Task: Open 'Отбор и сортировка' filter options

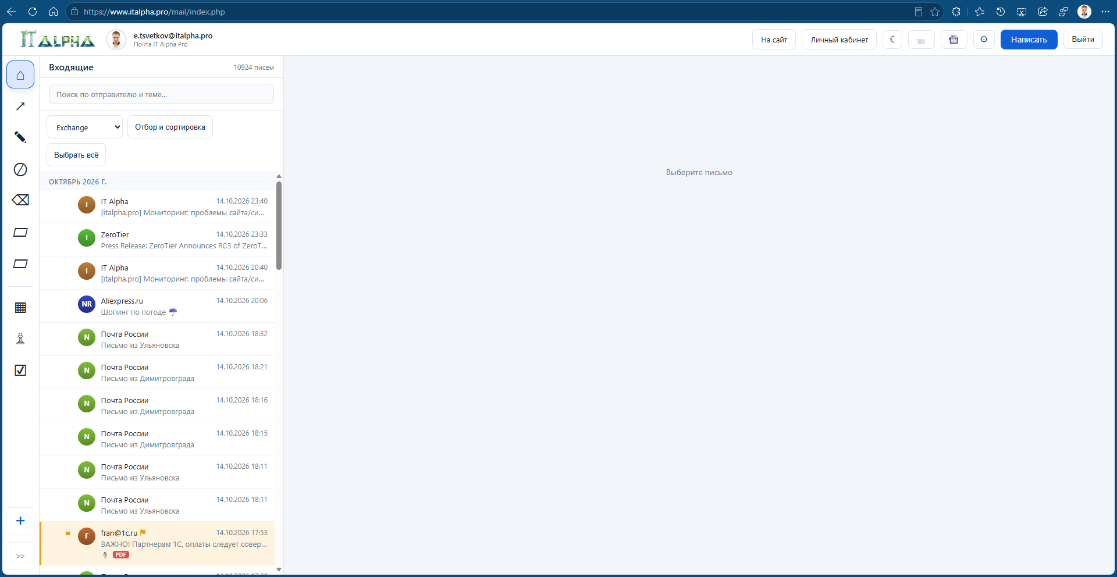Action: (170, 127)
